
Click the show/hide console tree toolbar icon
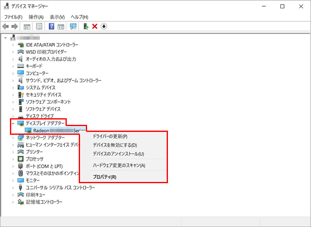(27, 26)
